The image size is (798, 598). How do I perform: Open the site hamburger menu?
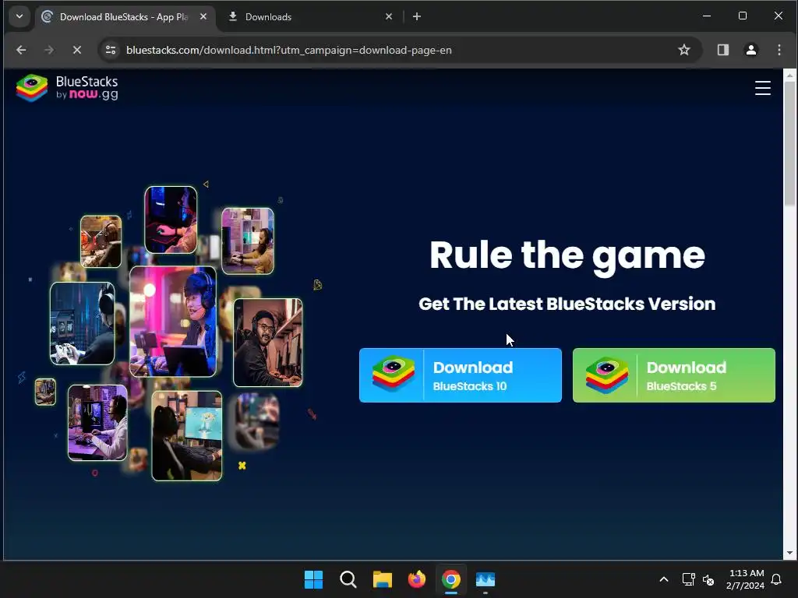762,88
